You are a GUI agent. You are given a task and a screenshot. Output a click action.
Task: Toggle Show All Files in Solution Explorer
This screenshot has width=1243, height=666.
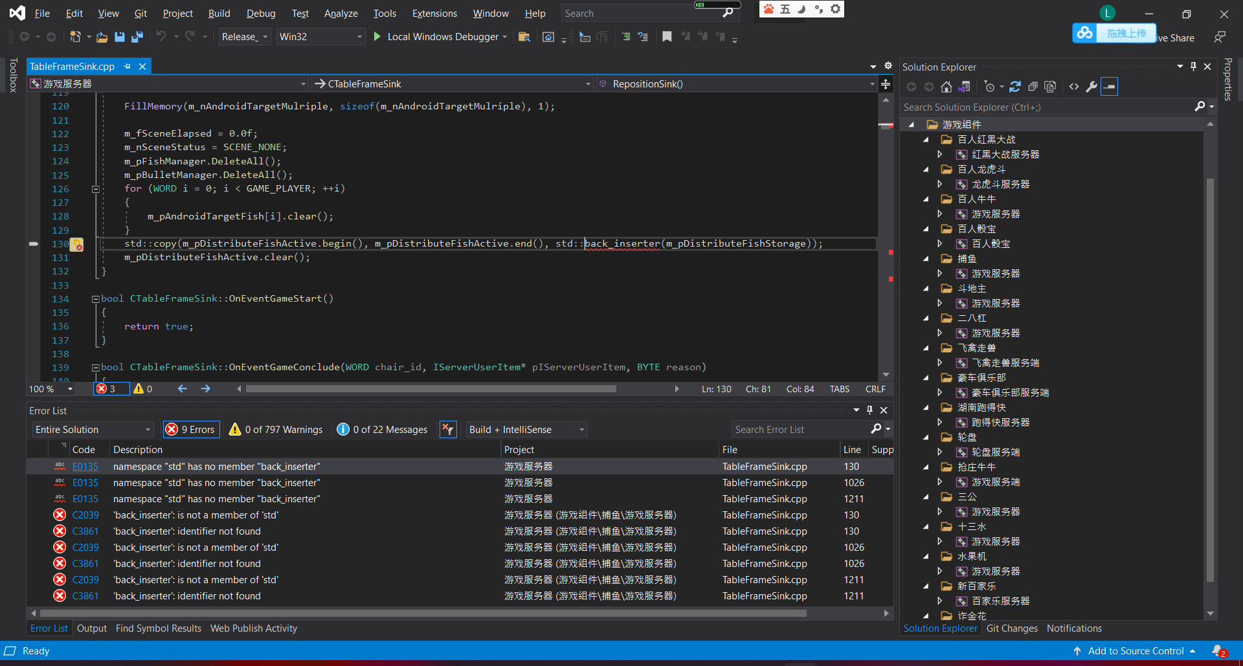point(1050,87)
